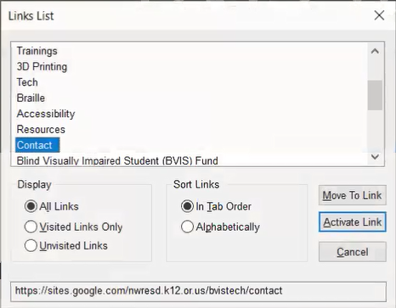The height and width of the screenshot is (308, 396).
Task: Select the 3D Printing link
Action: [42, 67]
